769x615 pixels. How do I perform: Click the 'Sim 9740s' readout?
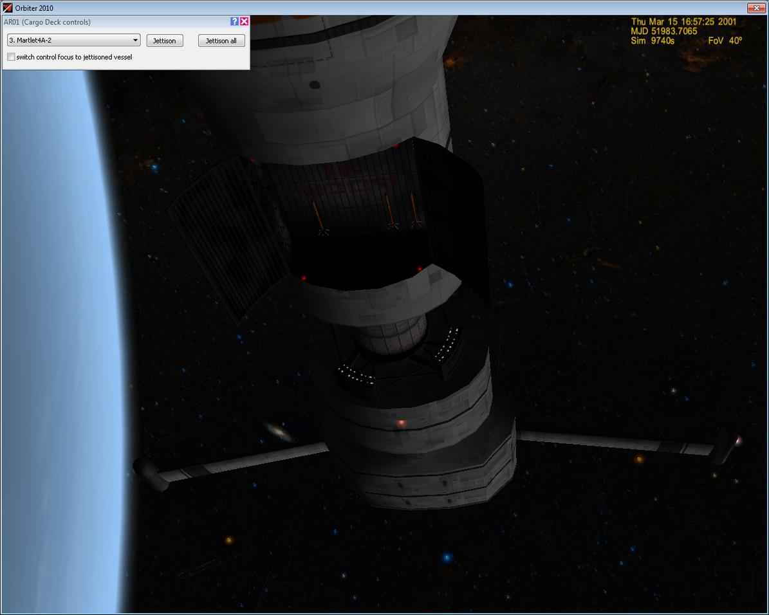653,41
